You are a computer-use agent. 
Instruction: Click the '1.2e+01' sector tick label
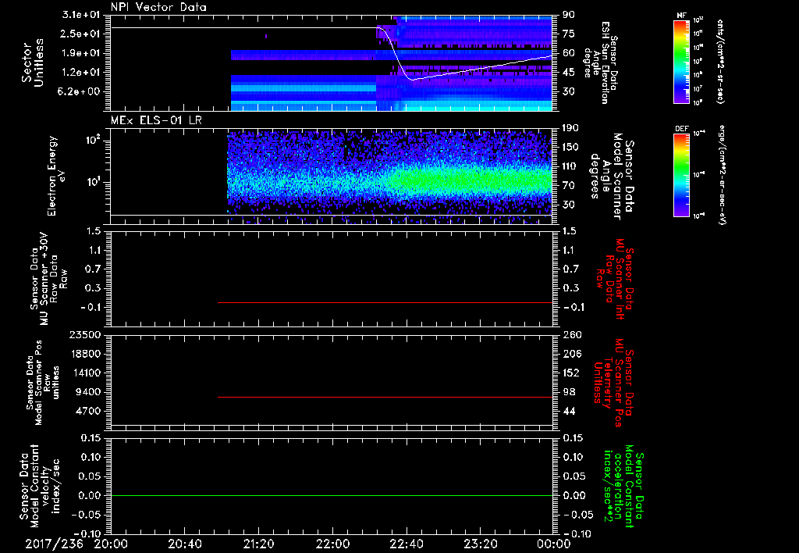[81, 73]
